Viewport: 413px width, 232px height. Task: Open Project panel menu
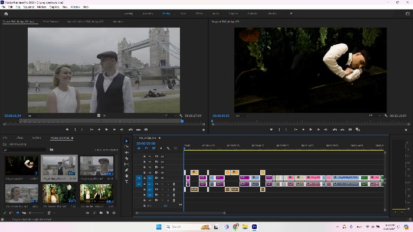coord(72,138)
